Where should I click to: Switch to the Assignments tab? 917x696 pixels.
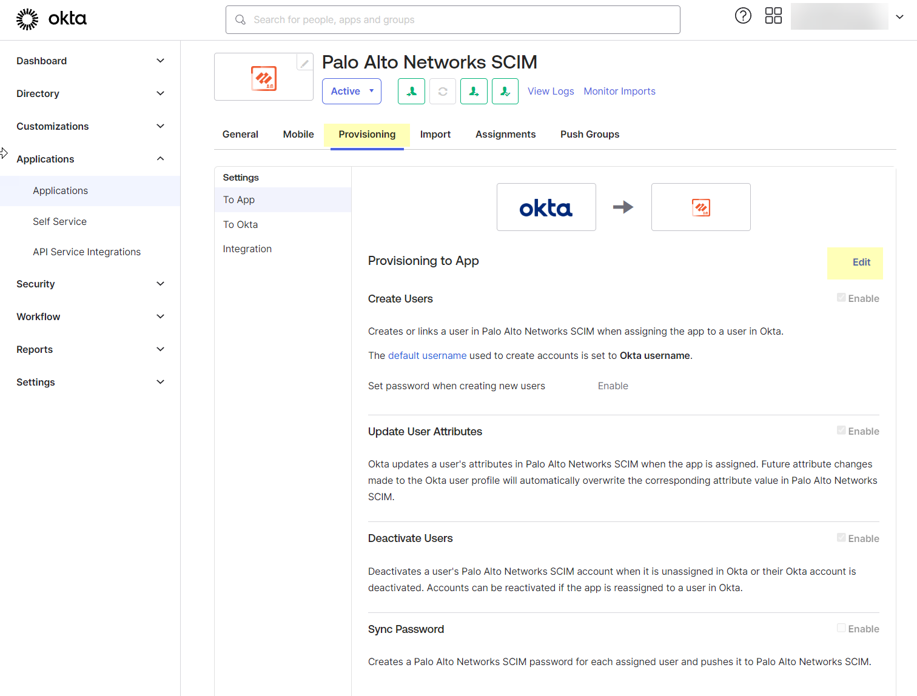[x=505, y=135]
